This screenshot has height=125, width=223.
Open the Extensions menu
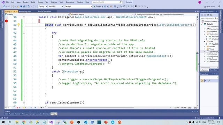[x=70, y=2]
